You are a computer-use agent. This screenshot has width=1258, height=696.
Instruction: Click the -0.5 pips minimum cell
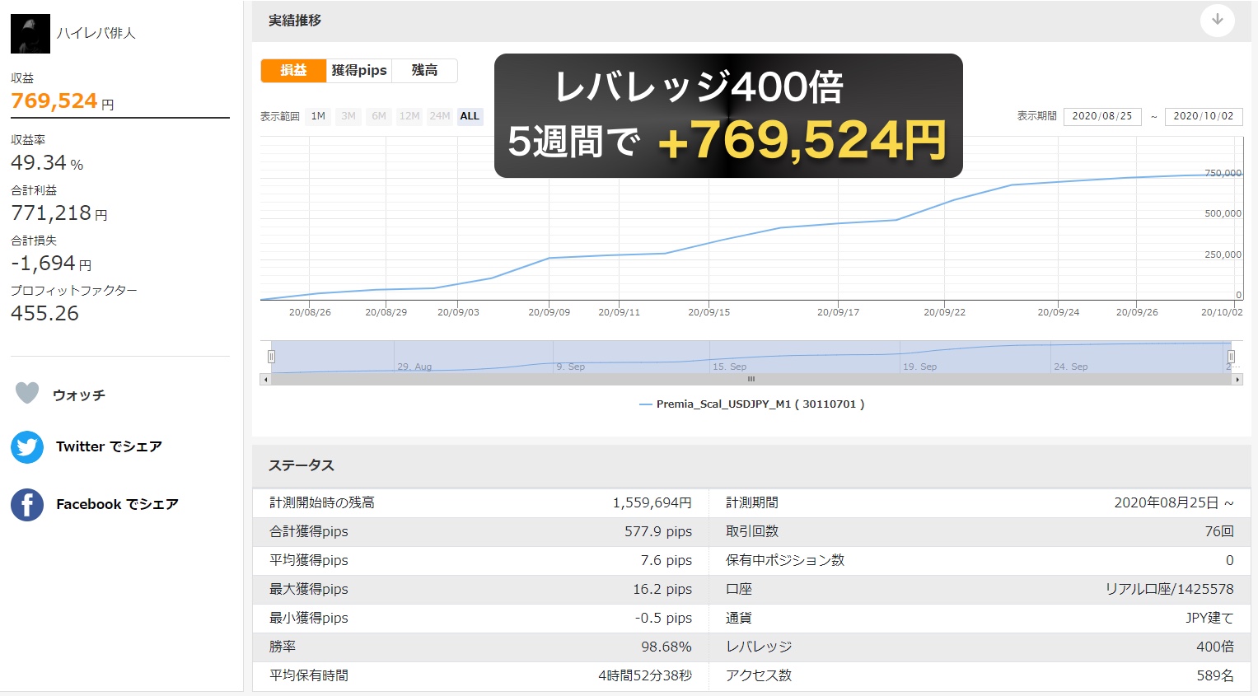pos(663,618)
